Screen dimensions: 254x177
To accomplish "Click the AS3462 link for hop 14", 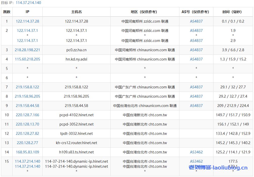I will (x=196, y=152).
